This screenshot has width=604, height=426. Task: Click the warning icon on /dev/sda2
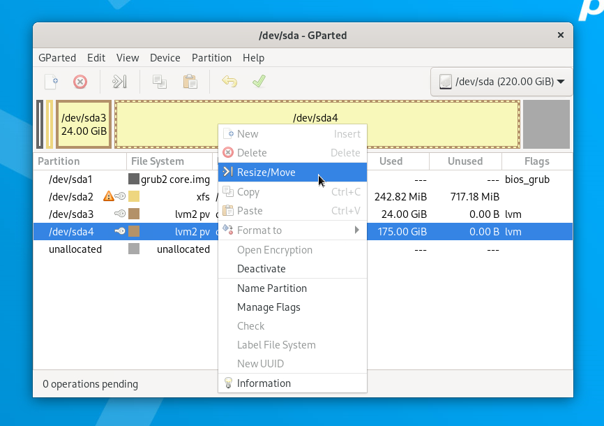coord(108,197)
